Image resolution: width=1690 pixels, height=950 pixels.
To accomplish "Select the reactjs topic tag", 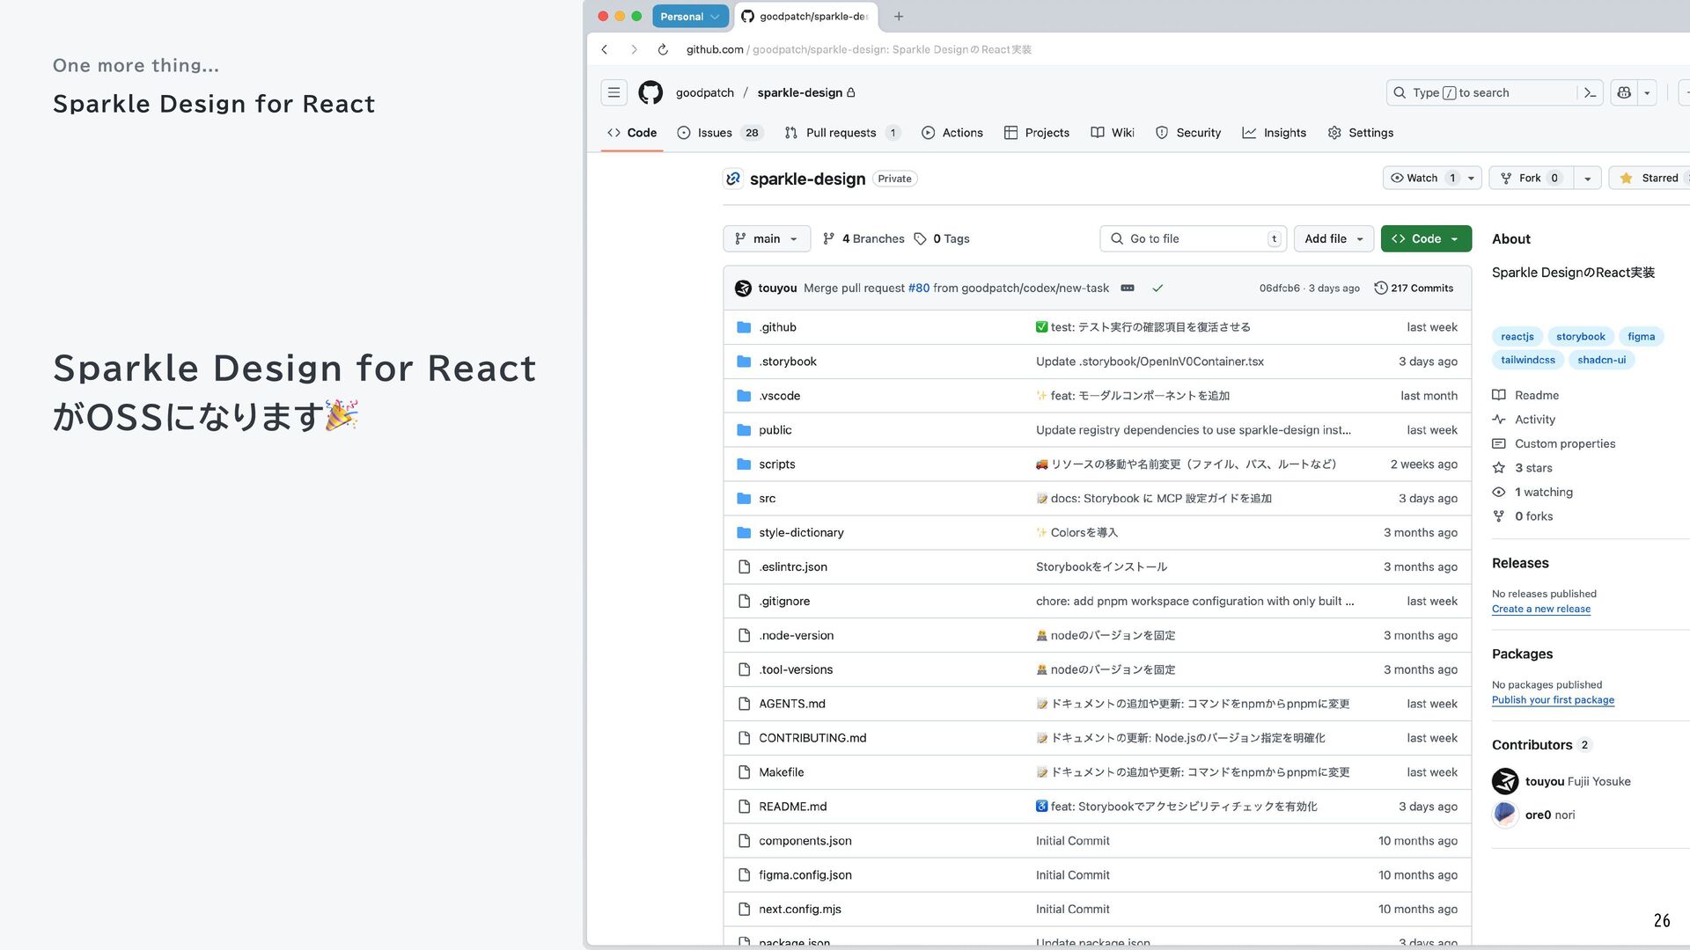I will (1517, 337).
